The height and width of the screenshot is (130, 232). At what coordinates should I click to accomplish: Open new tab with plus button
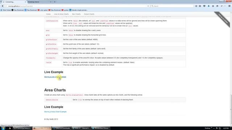tap(55, 2)
